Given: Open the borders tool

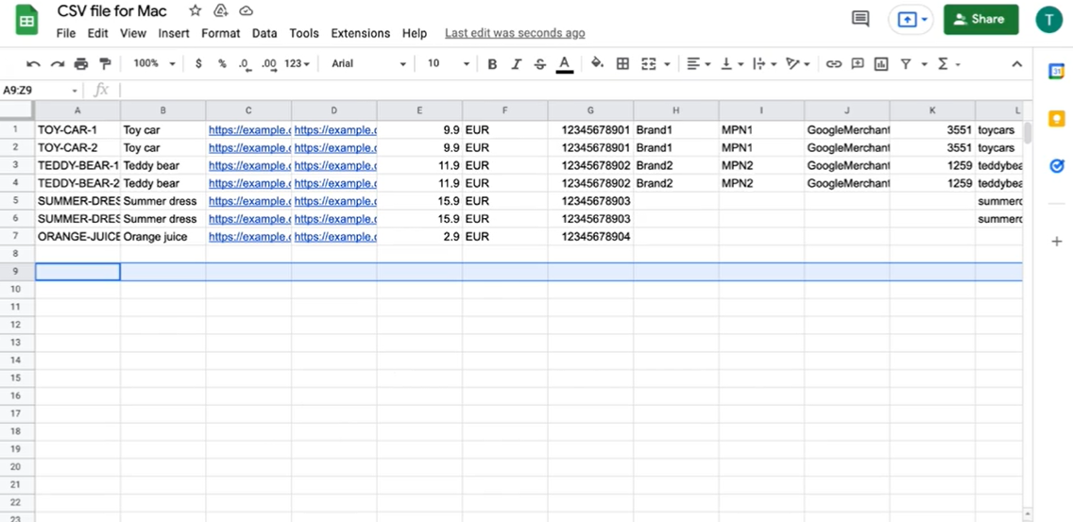Looking at the screenshot, I should [x=622, y=64].
